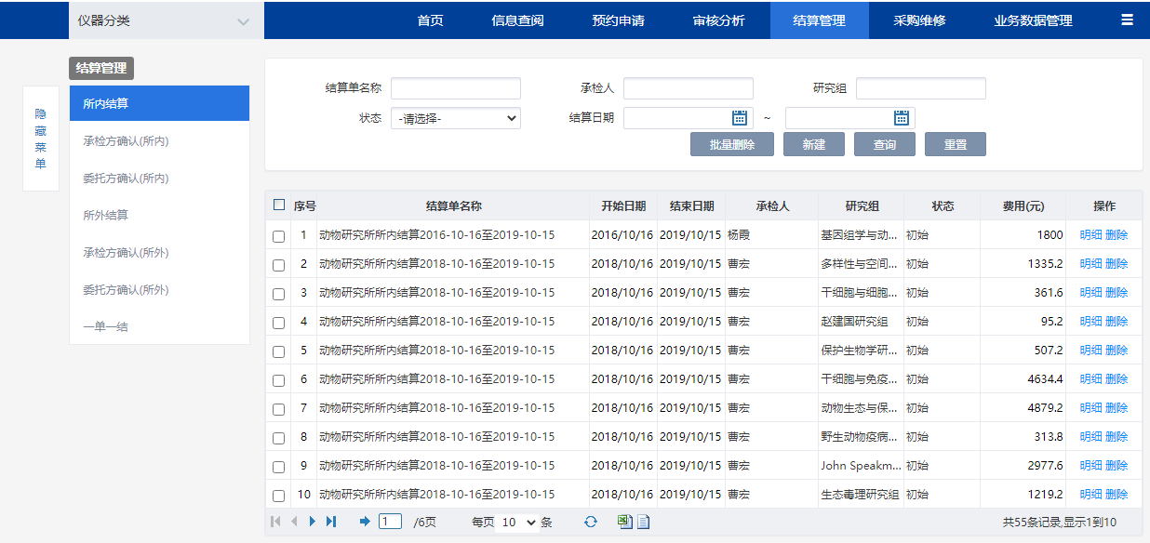Click the 查询 search button
1150x543 pixels.
pyautogui.click(x=884, y=144)
